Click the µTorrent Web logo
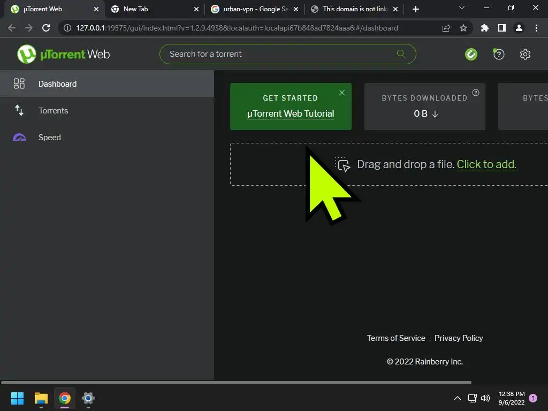This screenshot has height=411, width=548. pos(63,54)
